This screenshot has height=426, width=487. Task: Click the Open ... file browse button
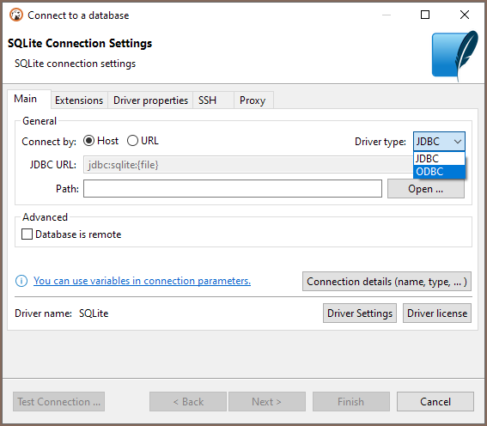coord(426,189)
